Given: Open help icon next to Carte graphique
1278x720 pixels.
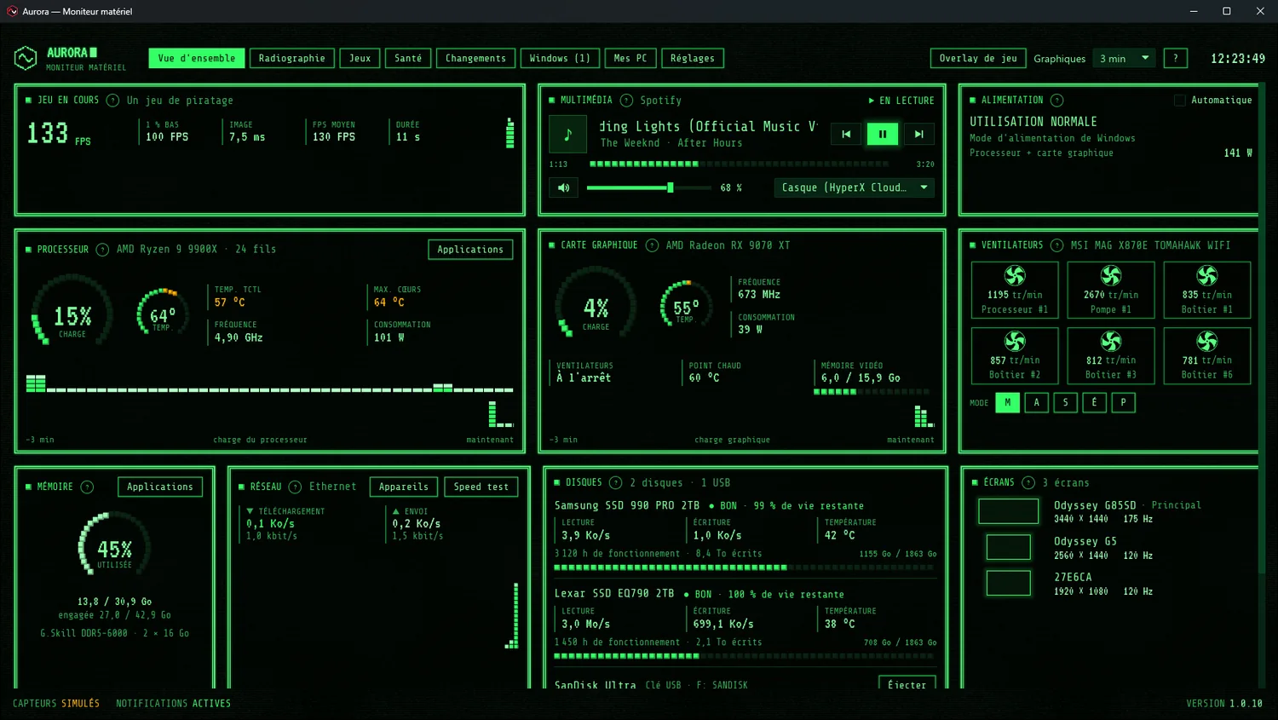Looking at the screenshot, I should pyautogui.click(x=652, y=245).
